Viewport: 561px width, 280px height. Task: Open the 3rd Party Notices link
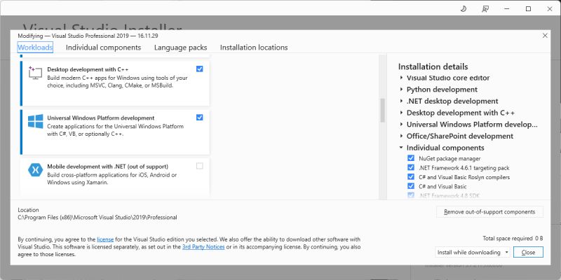(x=203, y=247)
